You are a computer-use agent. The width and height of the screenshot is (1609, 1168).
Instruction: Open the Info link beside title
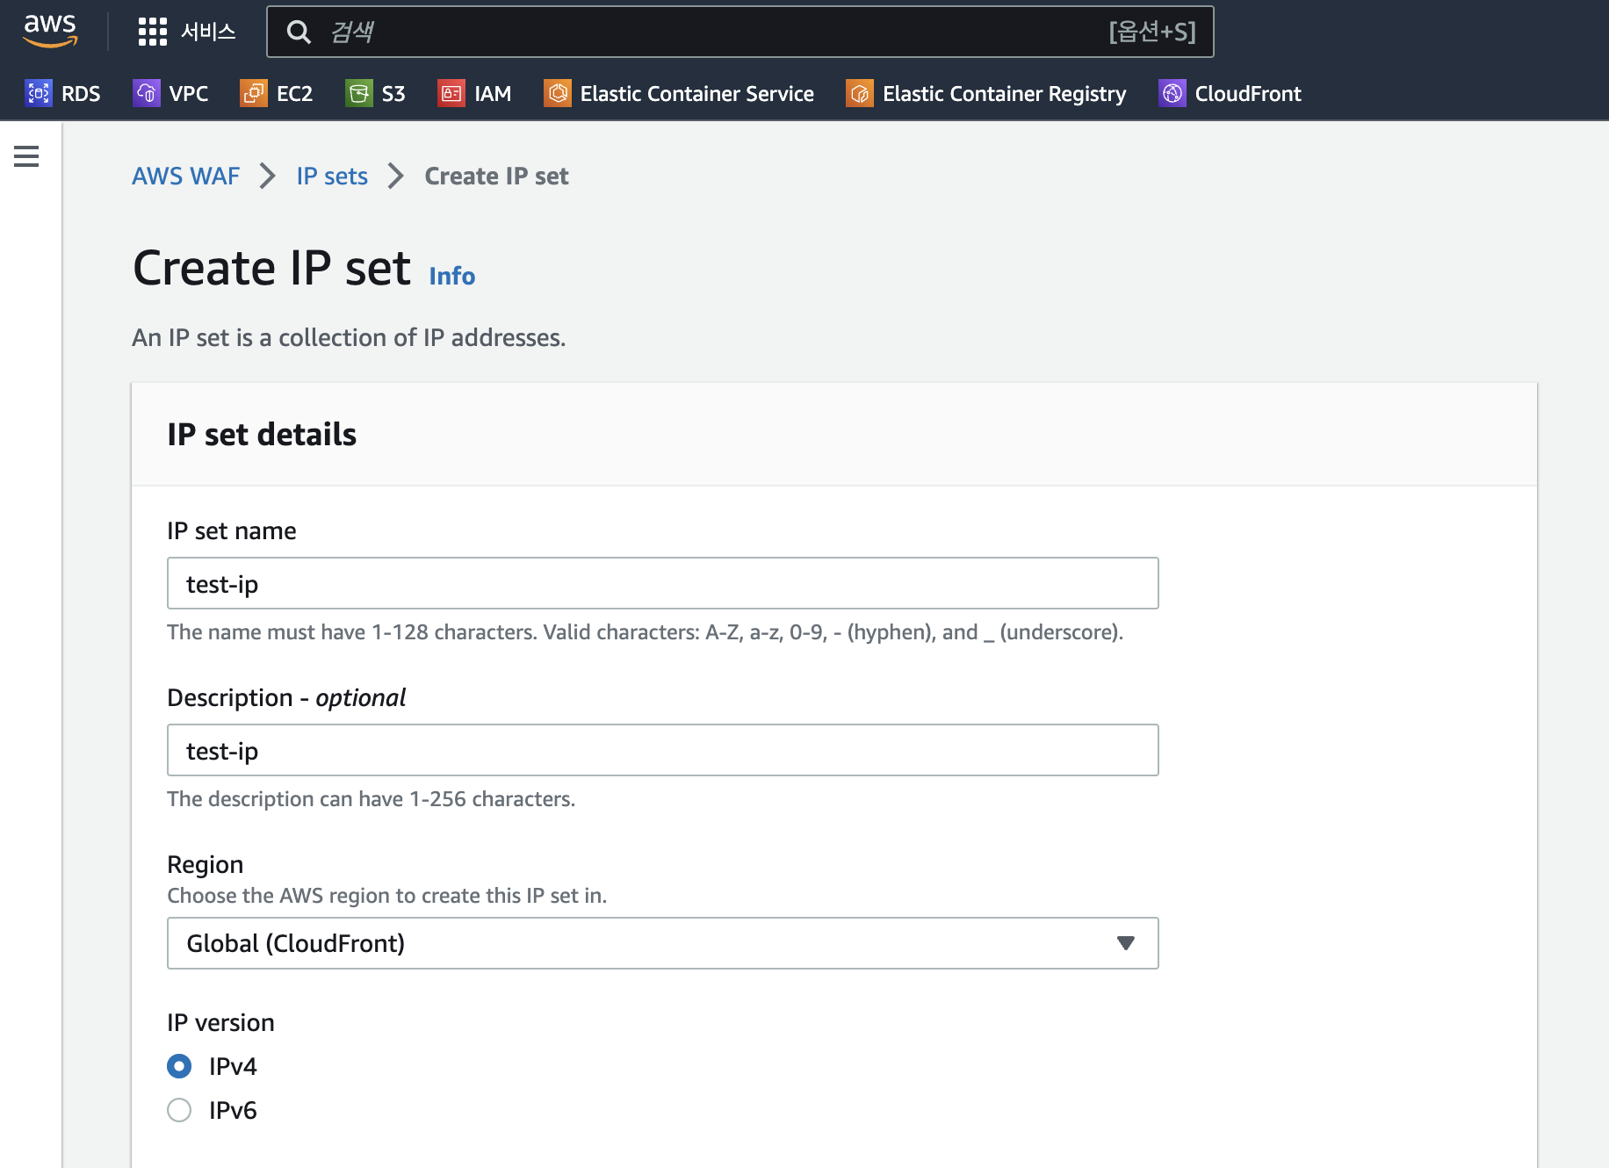point(452,276)
